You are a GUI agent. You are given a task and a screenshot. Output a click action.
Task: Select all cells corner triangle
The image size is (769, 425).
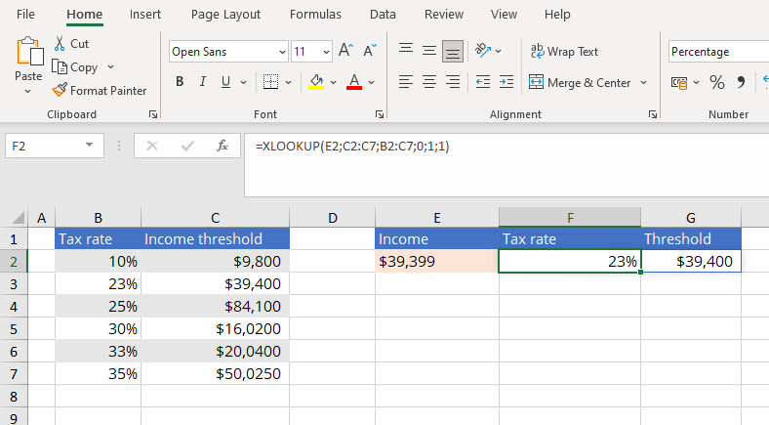click(18, 218)
